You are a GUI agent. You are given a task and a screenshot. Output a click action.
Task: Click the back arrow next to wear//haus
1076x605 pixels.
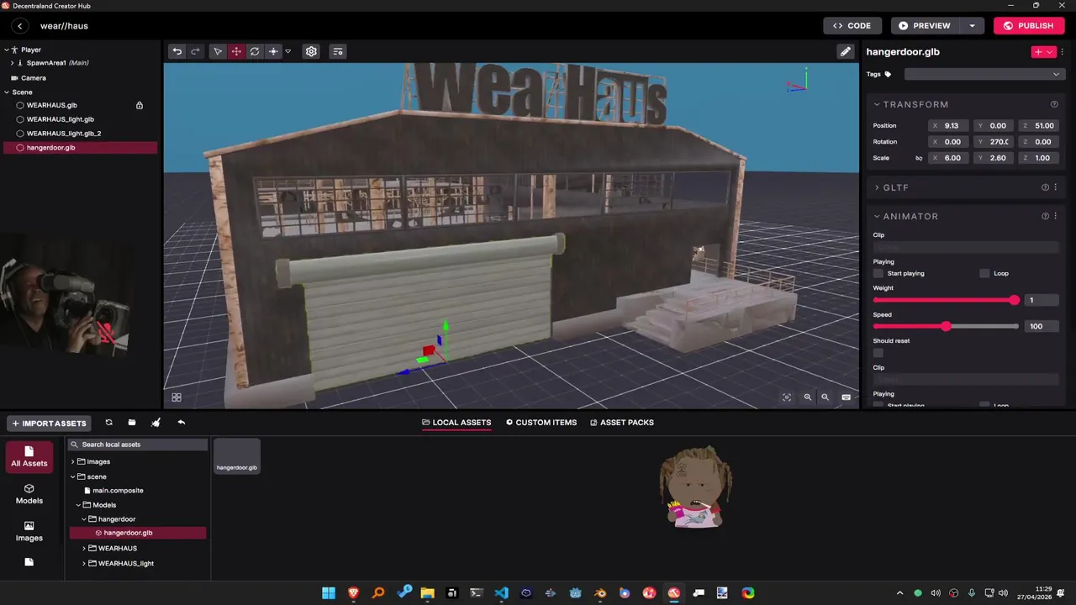[x=20, y=26]
